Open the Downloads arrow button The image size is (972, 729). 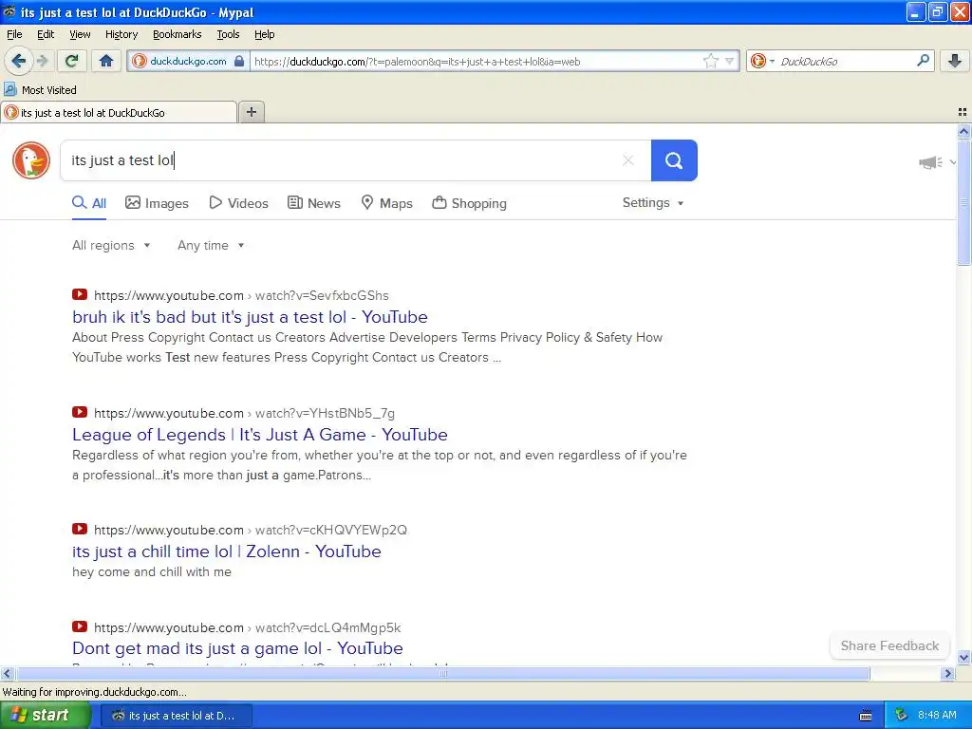[x=954, y=61]
